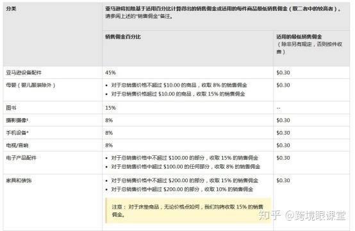Click bullet about 不超过 $100.00 的部分 15%
355x231 pixels.
185,158
